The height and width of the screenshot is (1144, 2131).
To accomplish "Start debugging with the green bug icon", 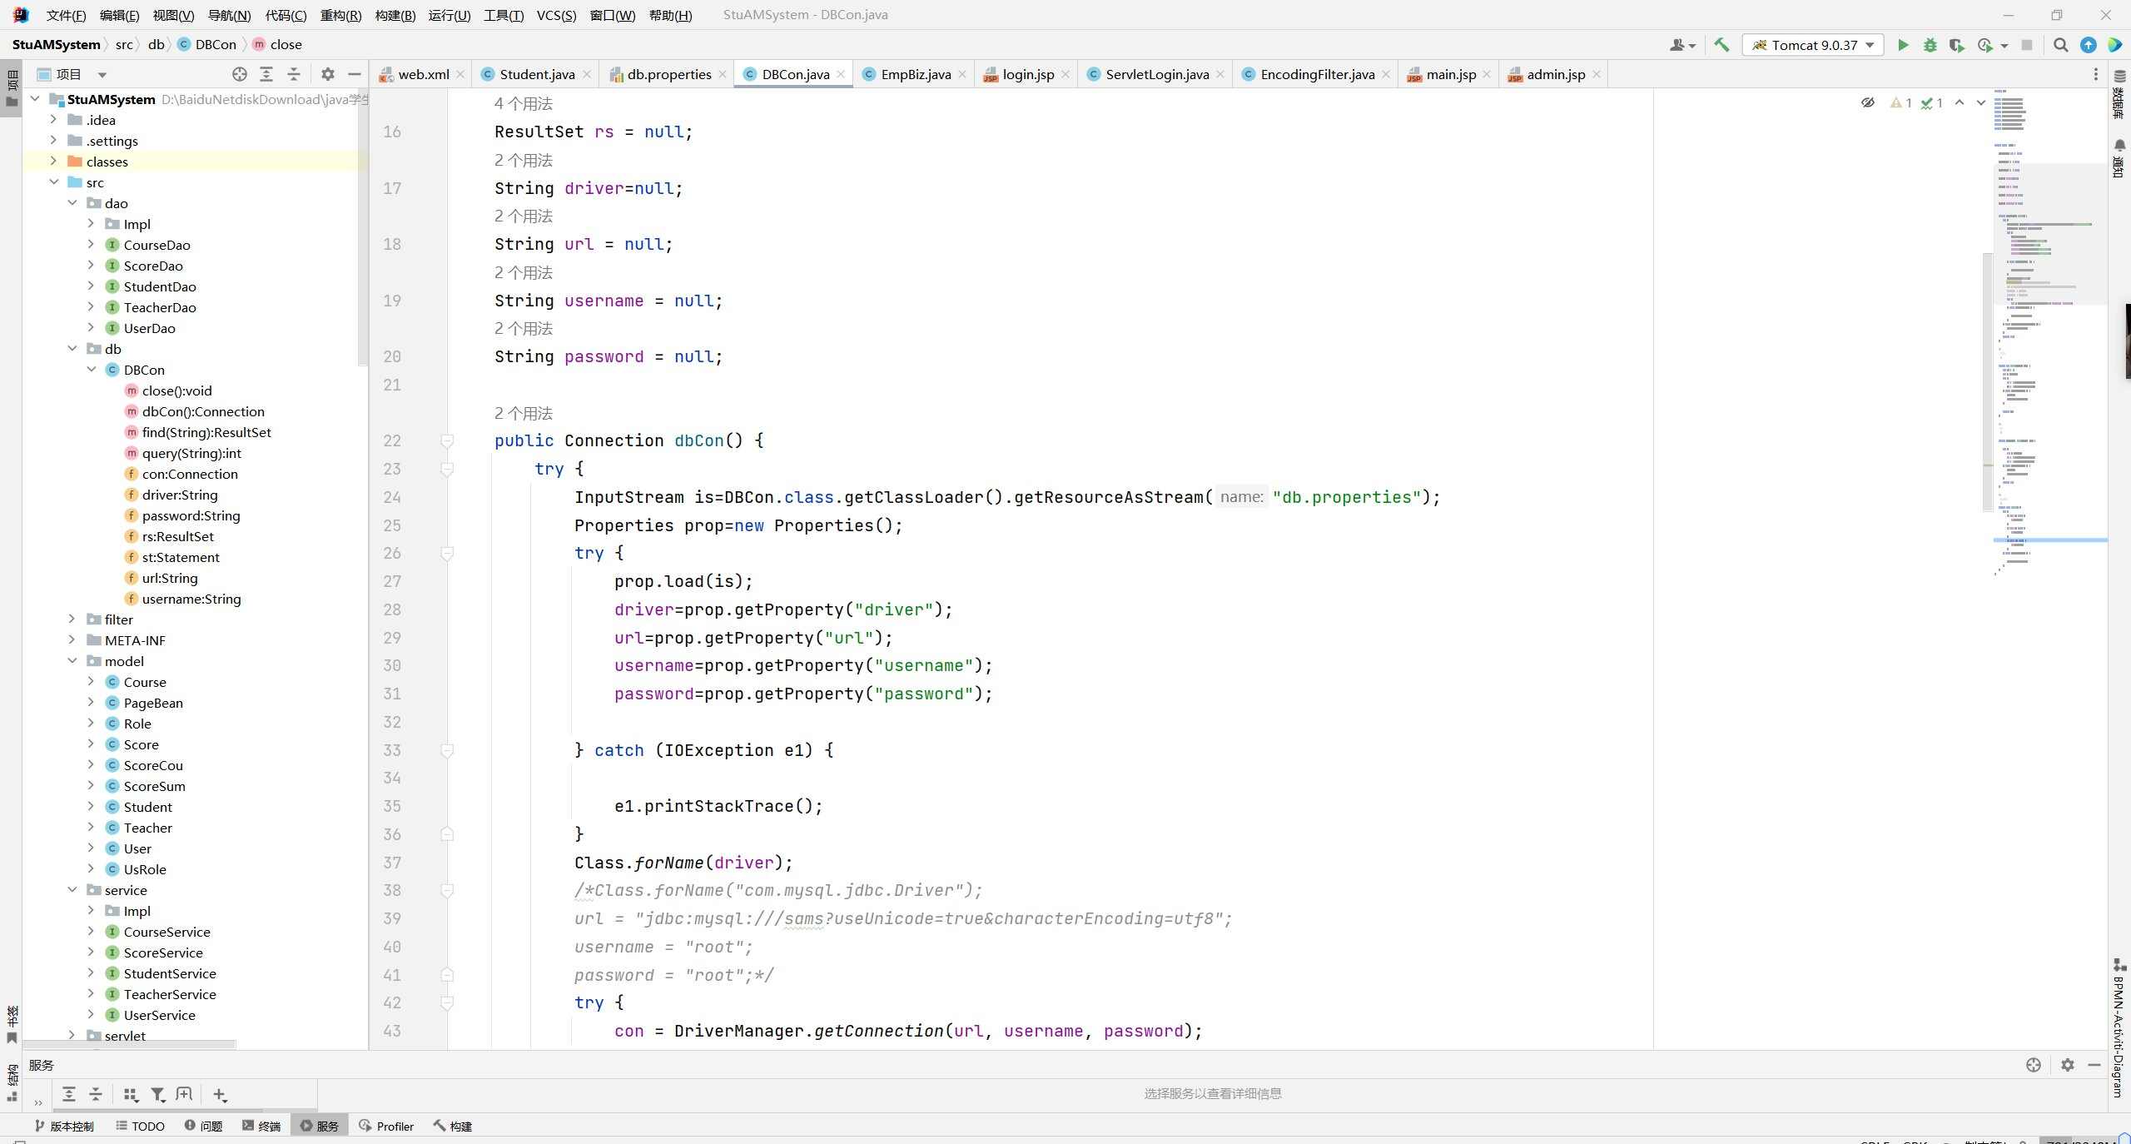I will 1930,45.
